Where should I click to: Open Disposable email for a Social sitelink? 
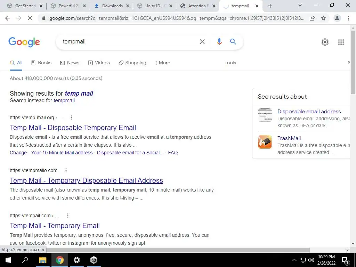tap(130, 153)
